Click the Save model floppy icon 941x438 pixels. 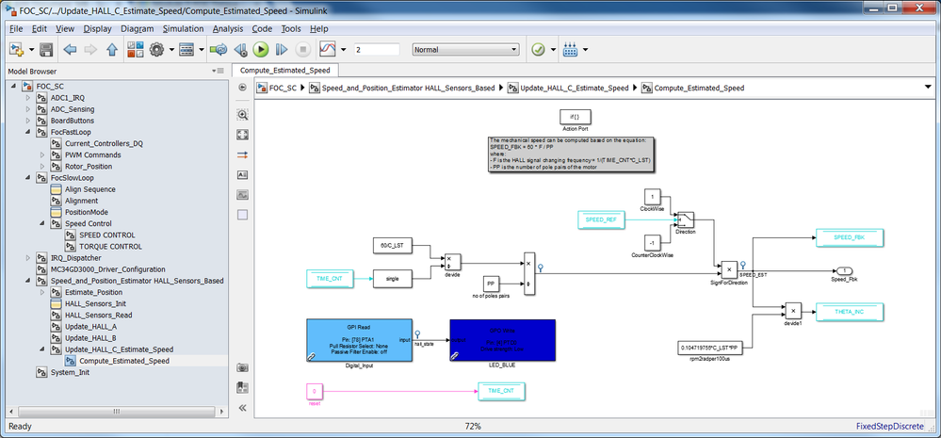(x=46, y=50)
